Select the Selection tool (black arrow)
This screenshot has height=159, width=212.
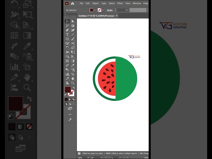(x=67, y=21)
